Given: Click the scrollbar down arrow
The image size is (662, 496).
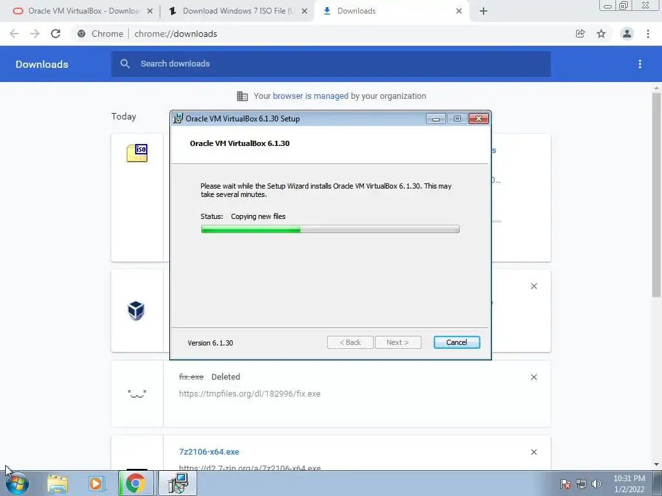Looking at the screenshot, I should [656, 464].
